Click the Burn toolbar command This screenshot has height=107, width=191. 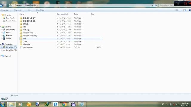(x=30, y=10)
